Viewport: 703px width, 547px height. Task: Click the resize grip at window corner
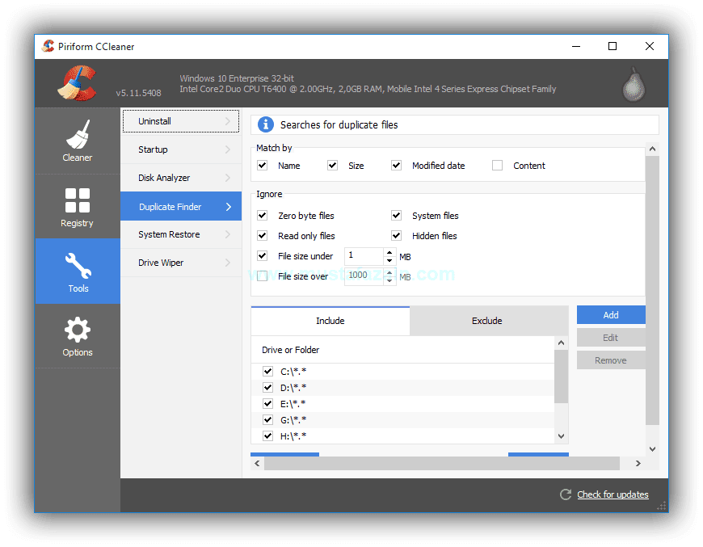(x=661, y=506)
